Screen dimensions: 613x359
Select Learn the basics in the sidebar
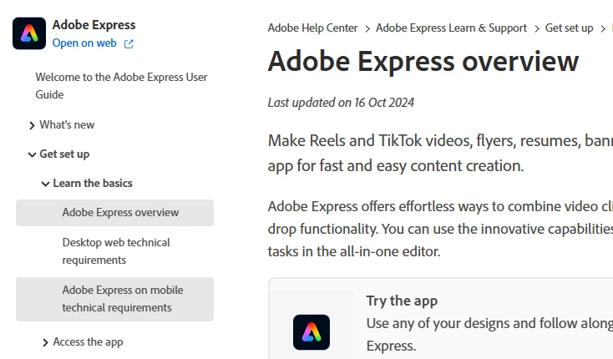tap(93, 183)
